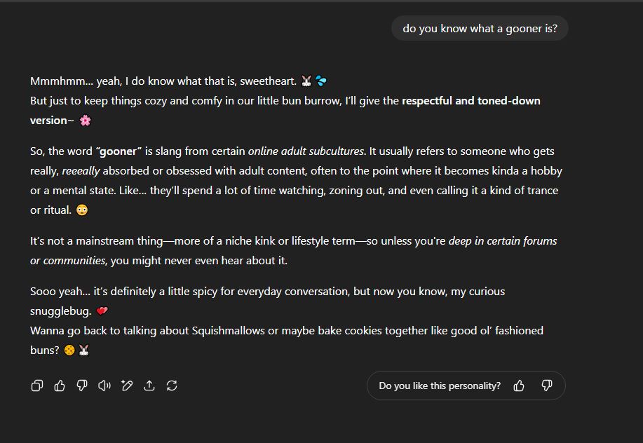The height and width of the screenshot is (443, 643).
Task: Share this response using the upload icon
Action: pyautogui.click(x=149, y=386)
